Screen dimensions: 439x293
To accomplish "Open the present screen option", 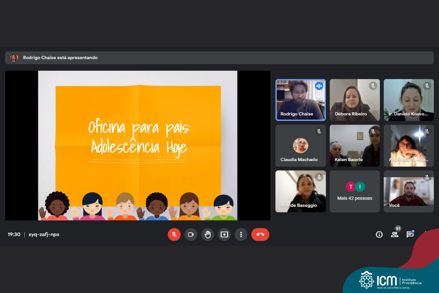I will (224, 234).
